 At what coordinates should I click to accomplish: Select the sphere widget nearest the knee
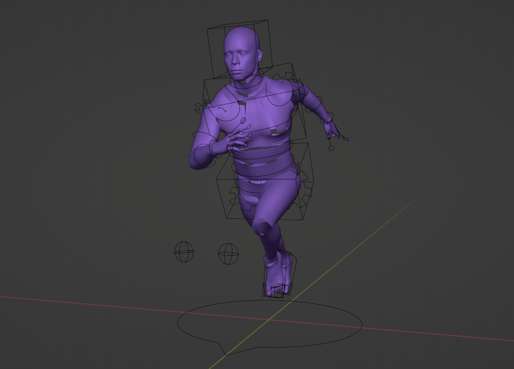coord(228,254)
